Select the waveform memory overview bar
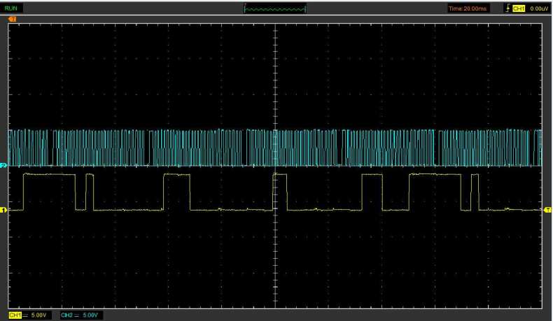 click(x=275, y=9)
